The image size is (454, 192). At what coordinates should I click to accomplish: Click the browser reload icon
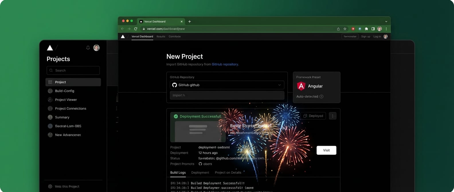click(136, 29)
